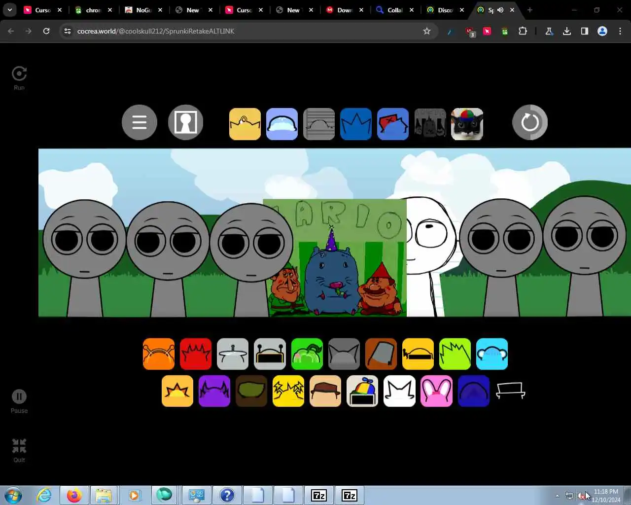Pick the purple horned character icon
Screen dimensions: 631x505
point(214,391)
